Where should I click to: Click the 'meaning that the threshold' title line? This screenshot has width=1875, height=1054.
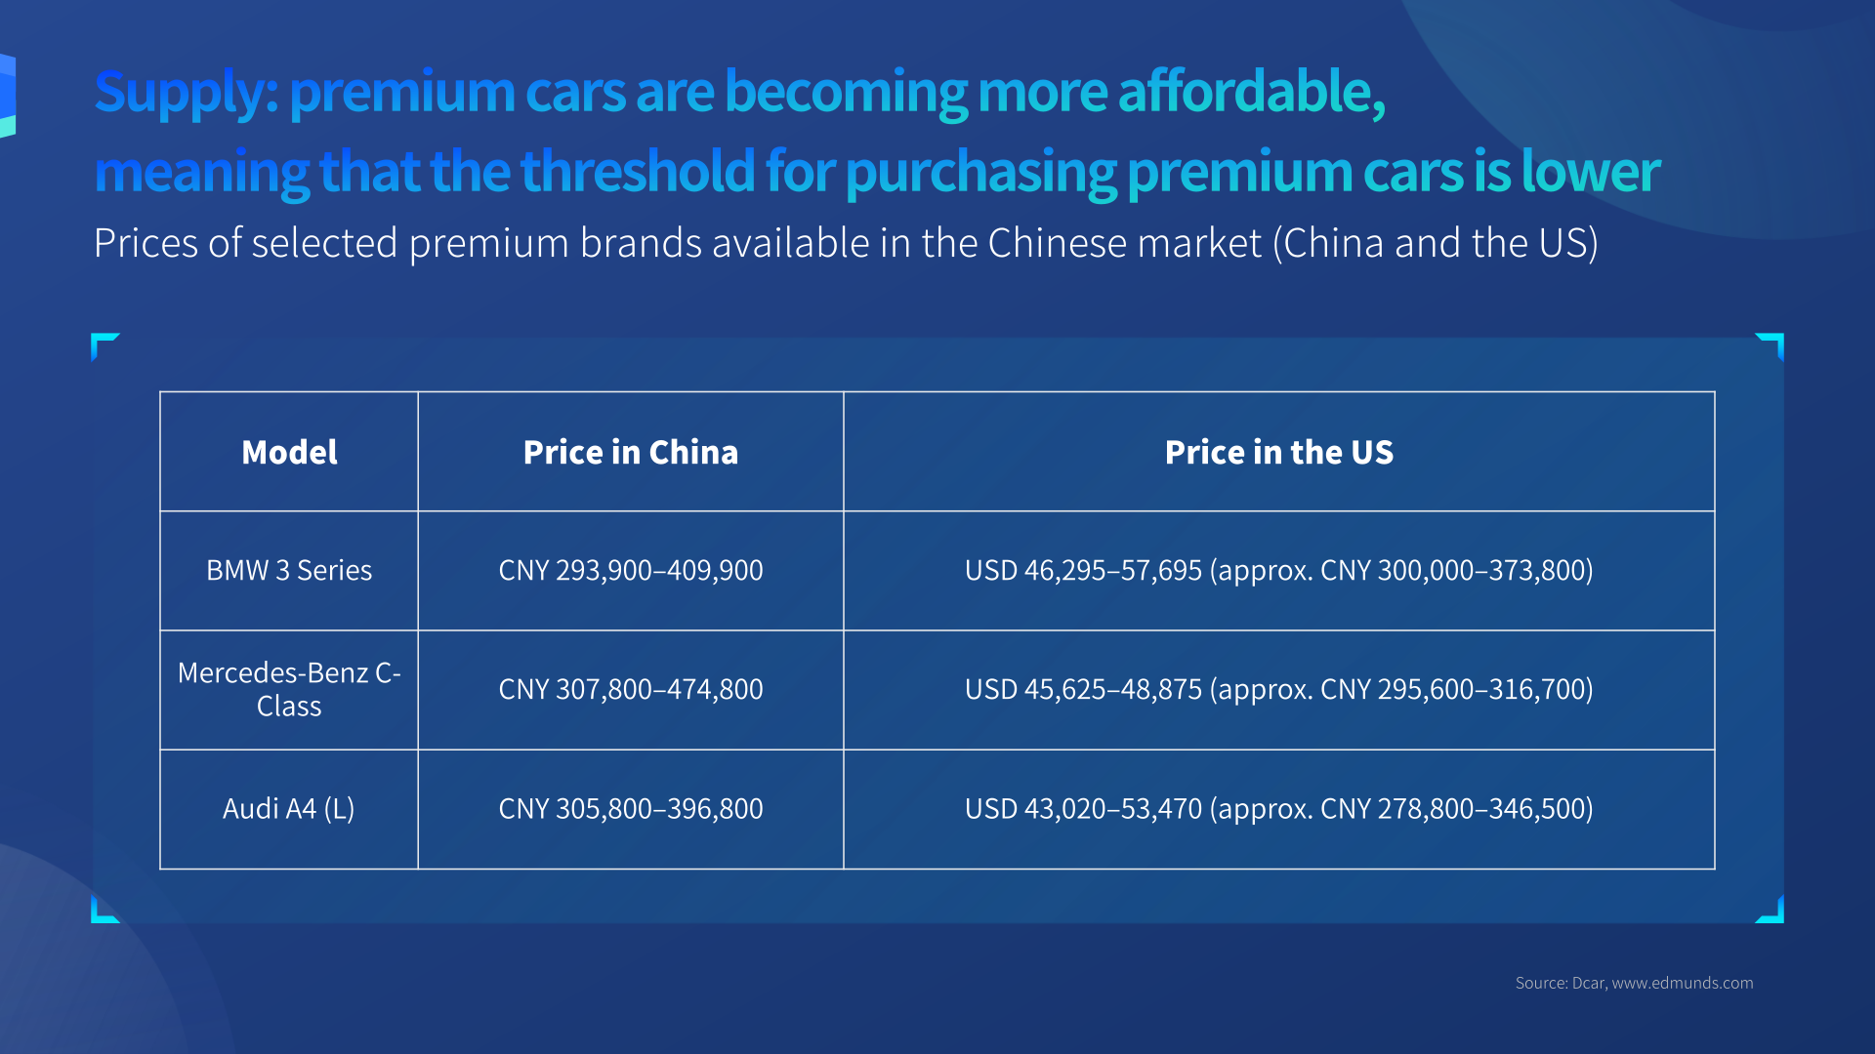(876, 172)
